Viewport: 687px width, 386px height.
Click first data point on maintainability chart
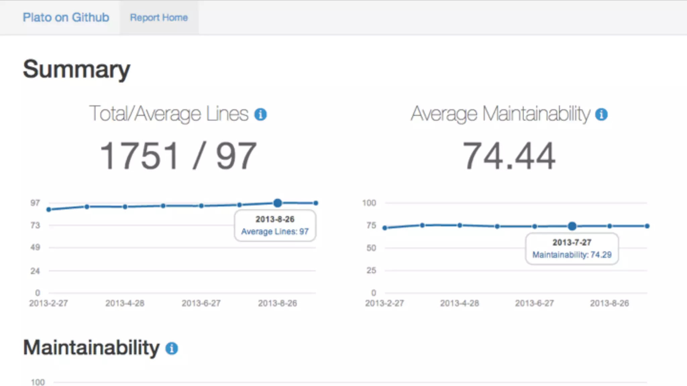pyautogui.click(x=385, y=228)
